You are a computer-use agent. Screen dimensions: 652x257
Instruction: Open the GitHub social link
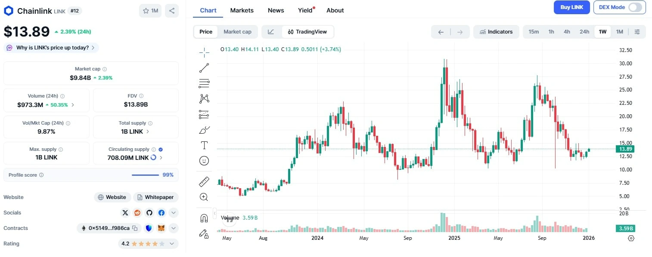pyautogui.click(x=149, y=213)
